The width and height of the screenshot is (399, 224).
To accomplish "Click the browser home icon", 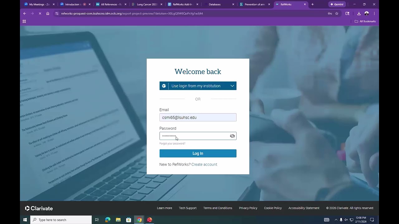I will coord(48,13).
